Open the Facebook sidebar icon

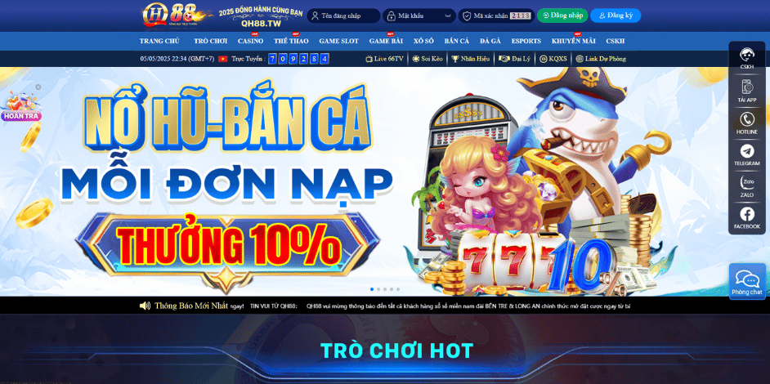click(747, 214)
